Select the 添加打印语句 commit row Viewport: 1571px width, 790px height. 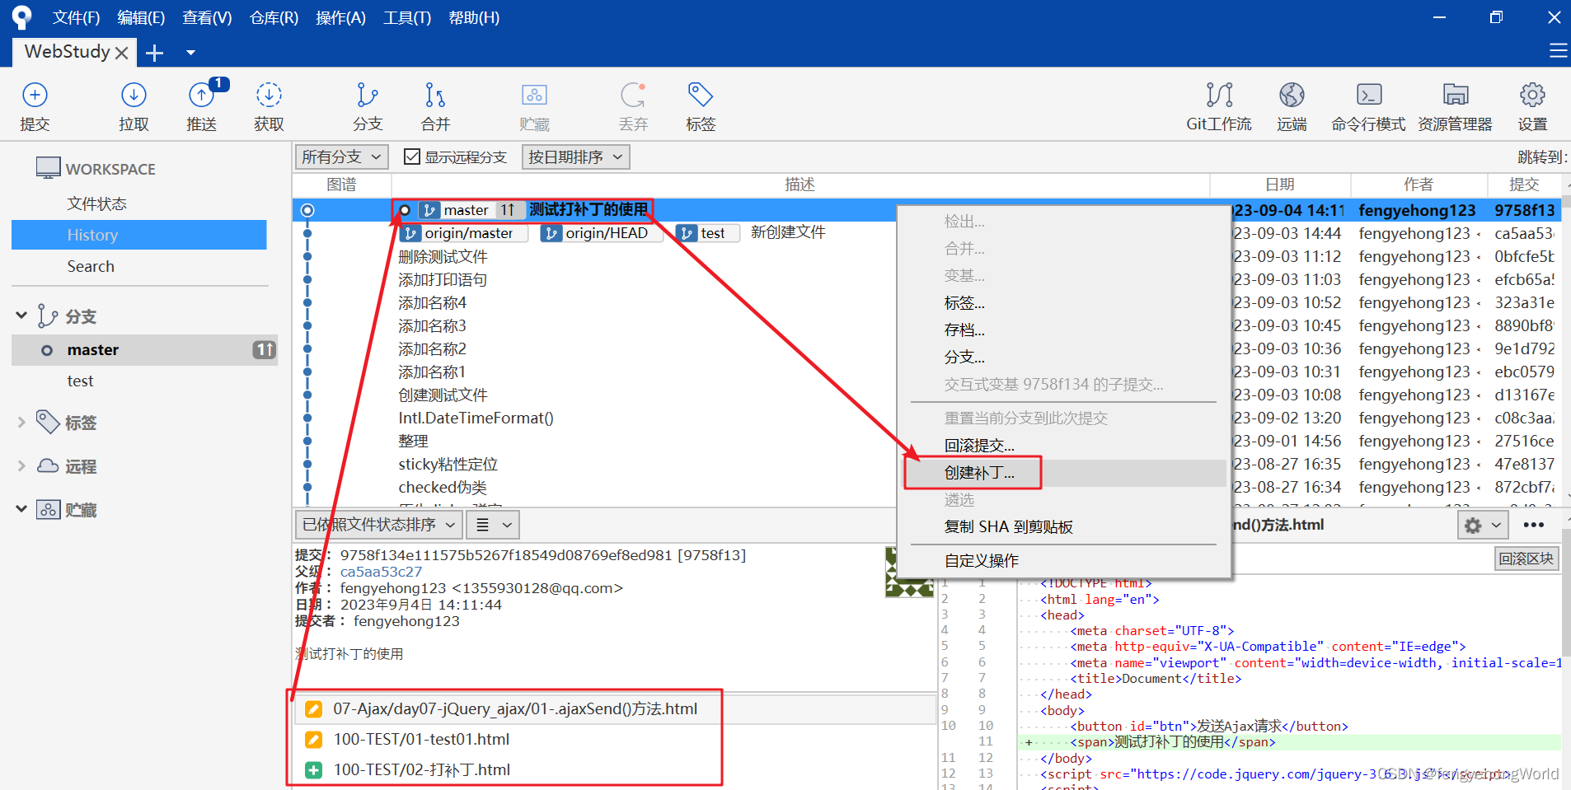point(443,280)
